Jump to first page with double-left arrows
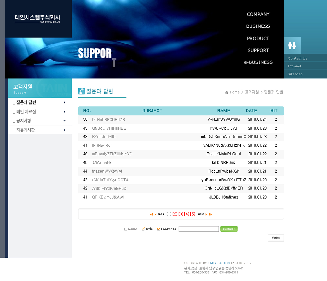 pyautogui.click(x=151, y=214)
